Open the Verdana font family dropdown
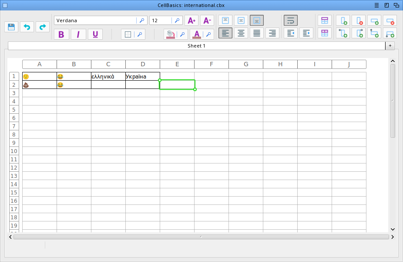This screenshot has width=403, height=262. coord(142,20)
